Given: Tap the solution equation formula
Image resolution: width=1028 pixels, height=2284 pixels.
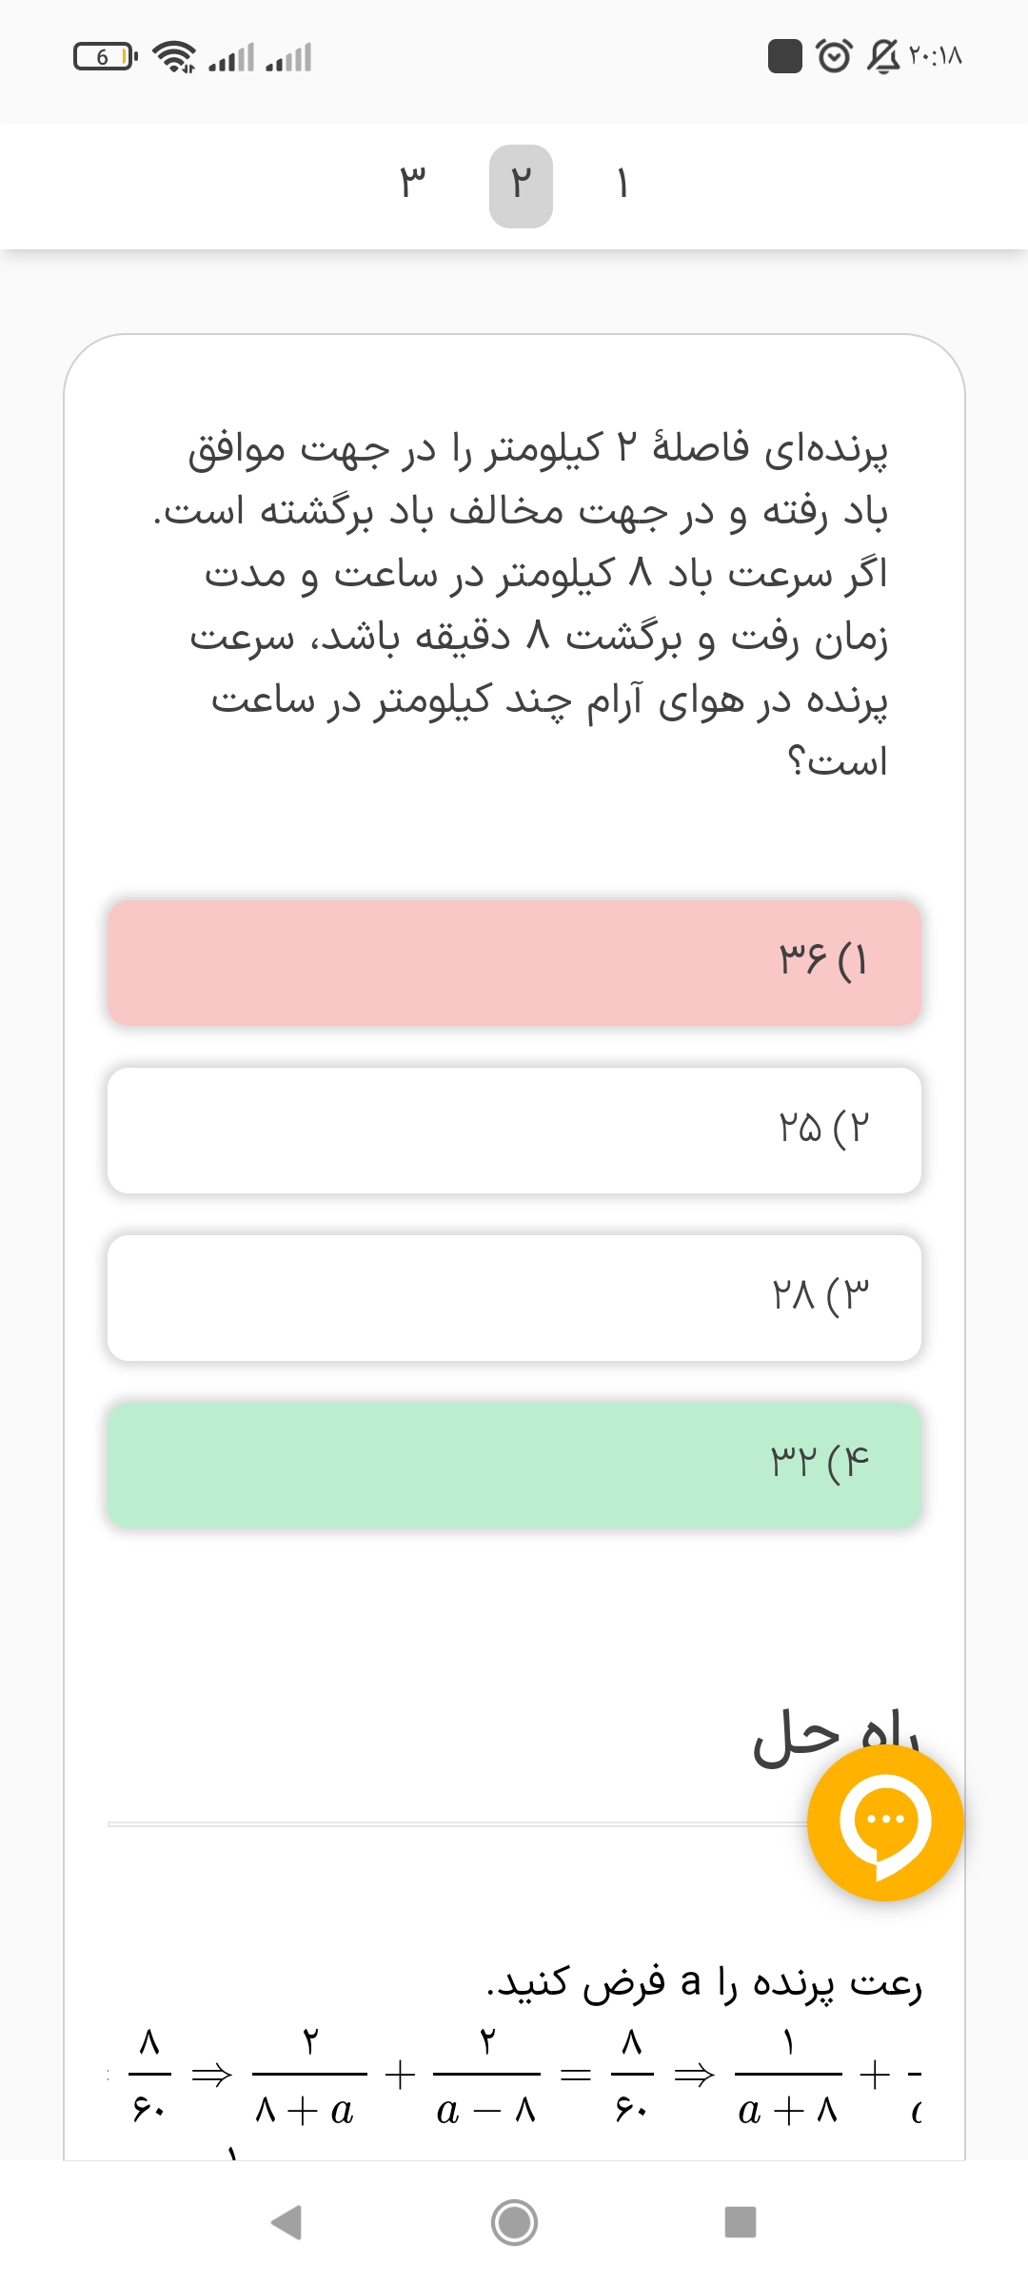Looking at the screenshot, I should pyautogui.click(x=514, y=2075).
